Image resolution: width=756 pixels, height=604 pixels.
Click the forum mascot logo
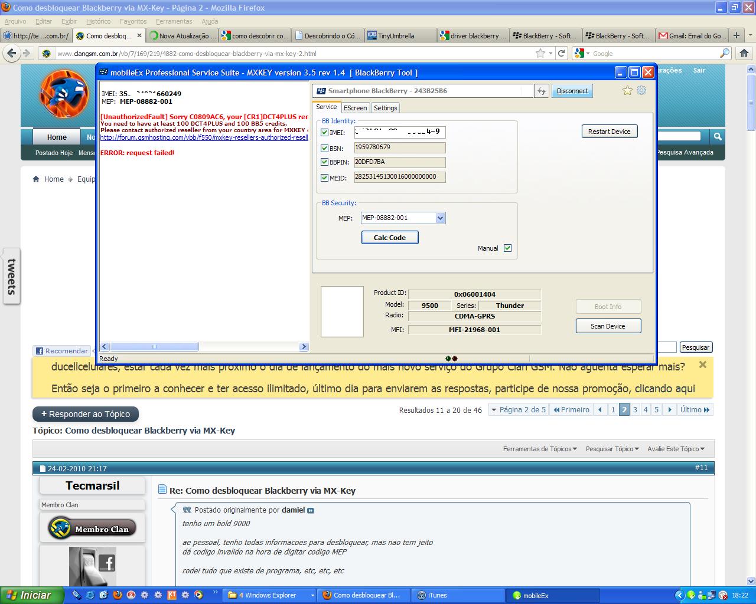click(64, 93)
